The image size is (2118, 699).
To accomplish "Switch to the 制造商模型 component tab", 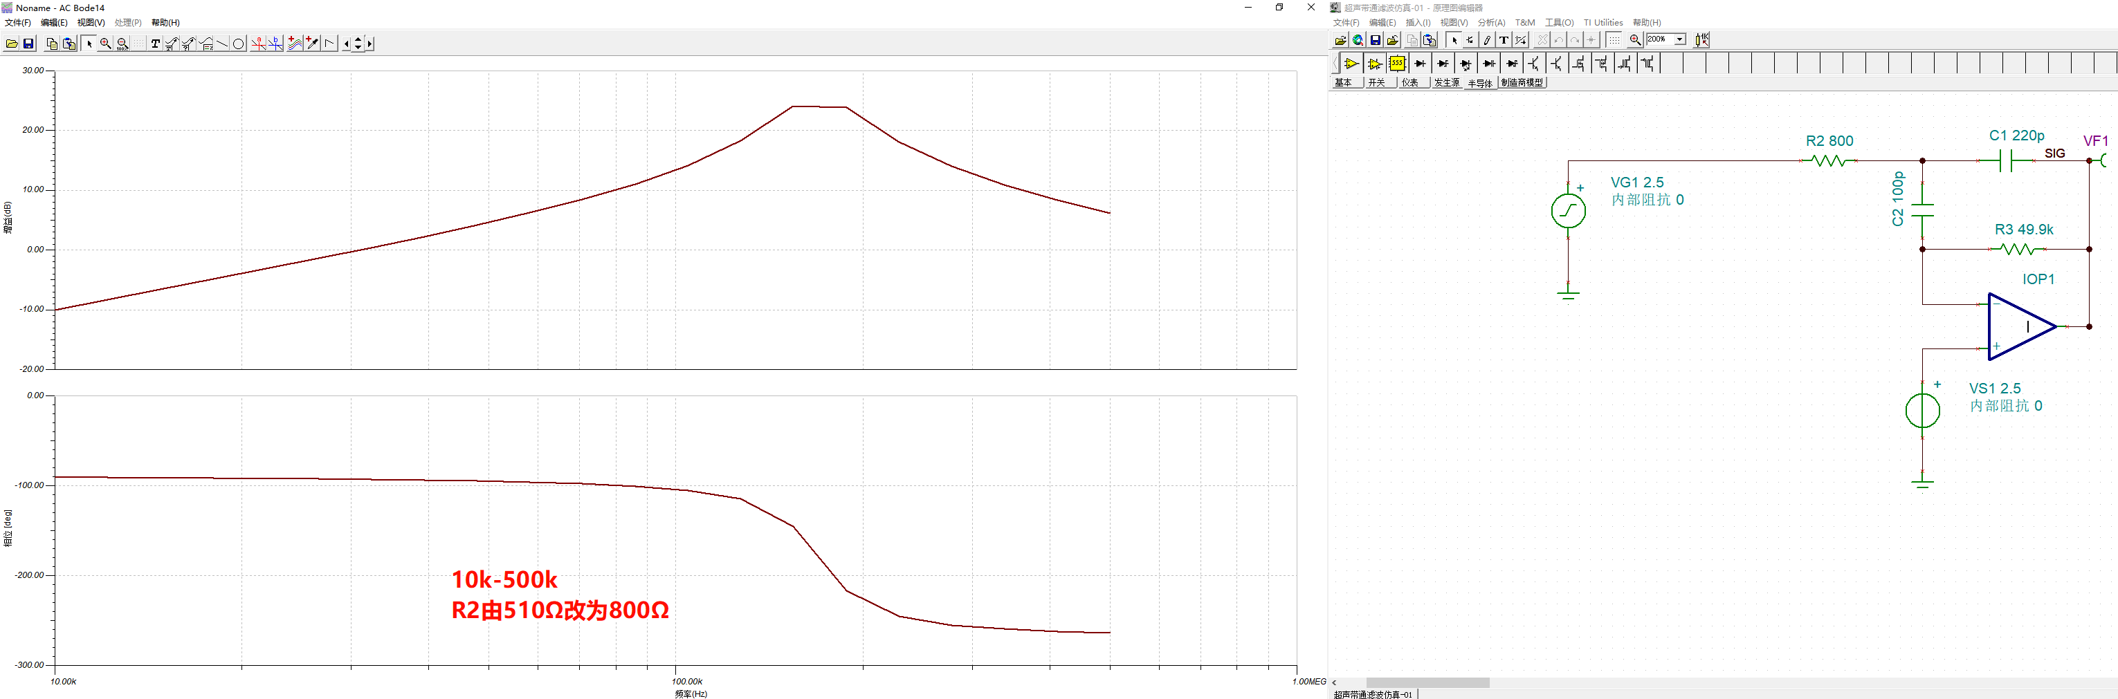I will pyautogui.click(x=1522, y=83).
